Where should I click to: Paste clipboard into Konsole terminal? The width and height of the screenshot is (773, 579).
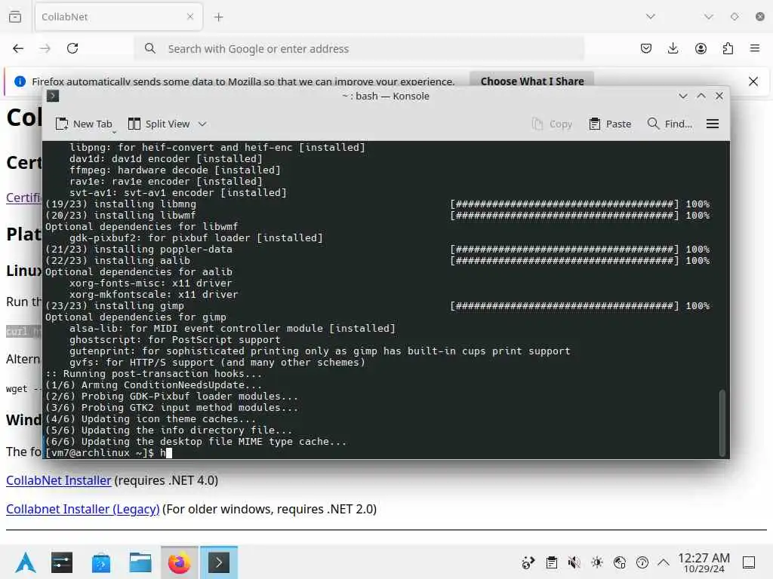pyautogui.click(x=610, y=124)
